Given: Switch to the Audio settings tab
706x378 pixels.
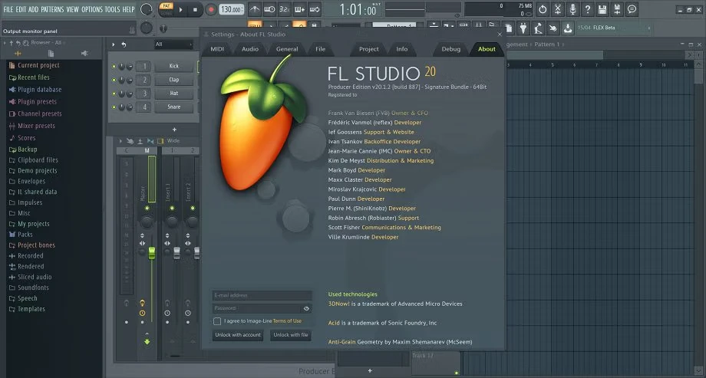Looking at the screenshot, I should pyautogui.click(x=250, y=49).
